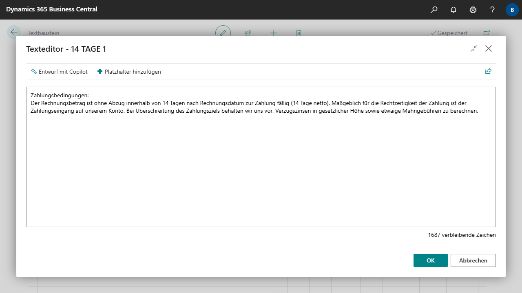Click the Dynamics 365 Business Central title

(52, 9)
